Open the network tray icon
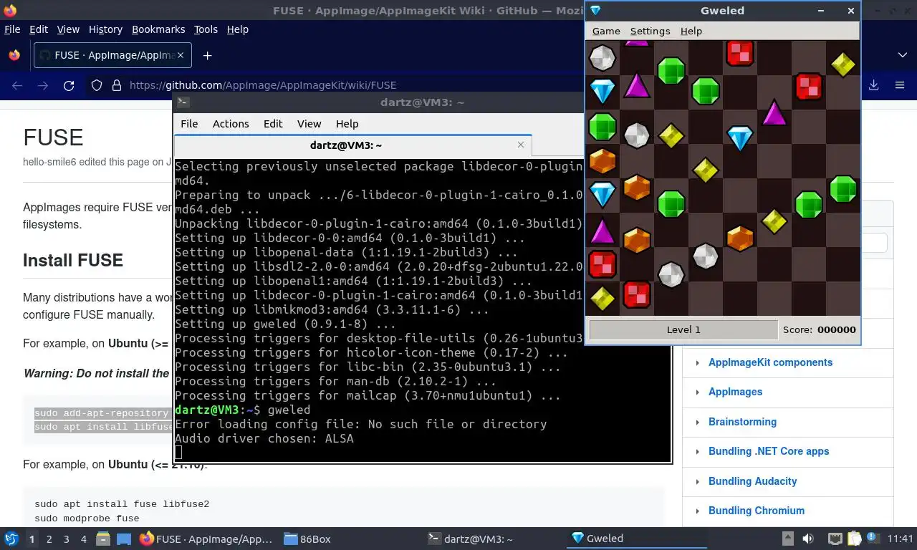Image resolution: width=917 pixels, height=550 pixels. pos(835,539)
